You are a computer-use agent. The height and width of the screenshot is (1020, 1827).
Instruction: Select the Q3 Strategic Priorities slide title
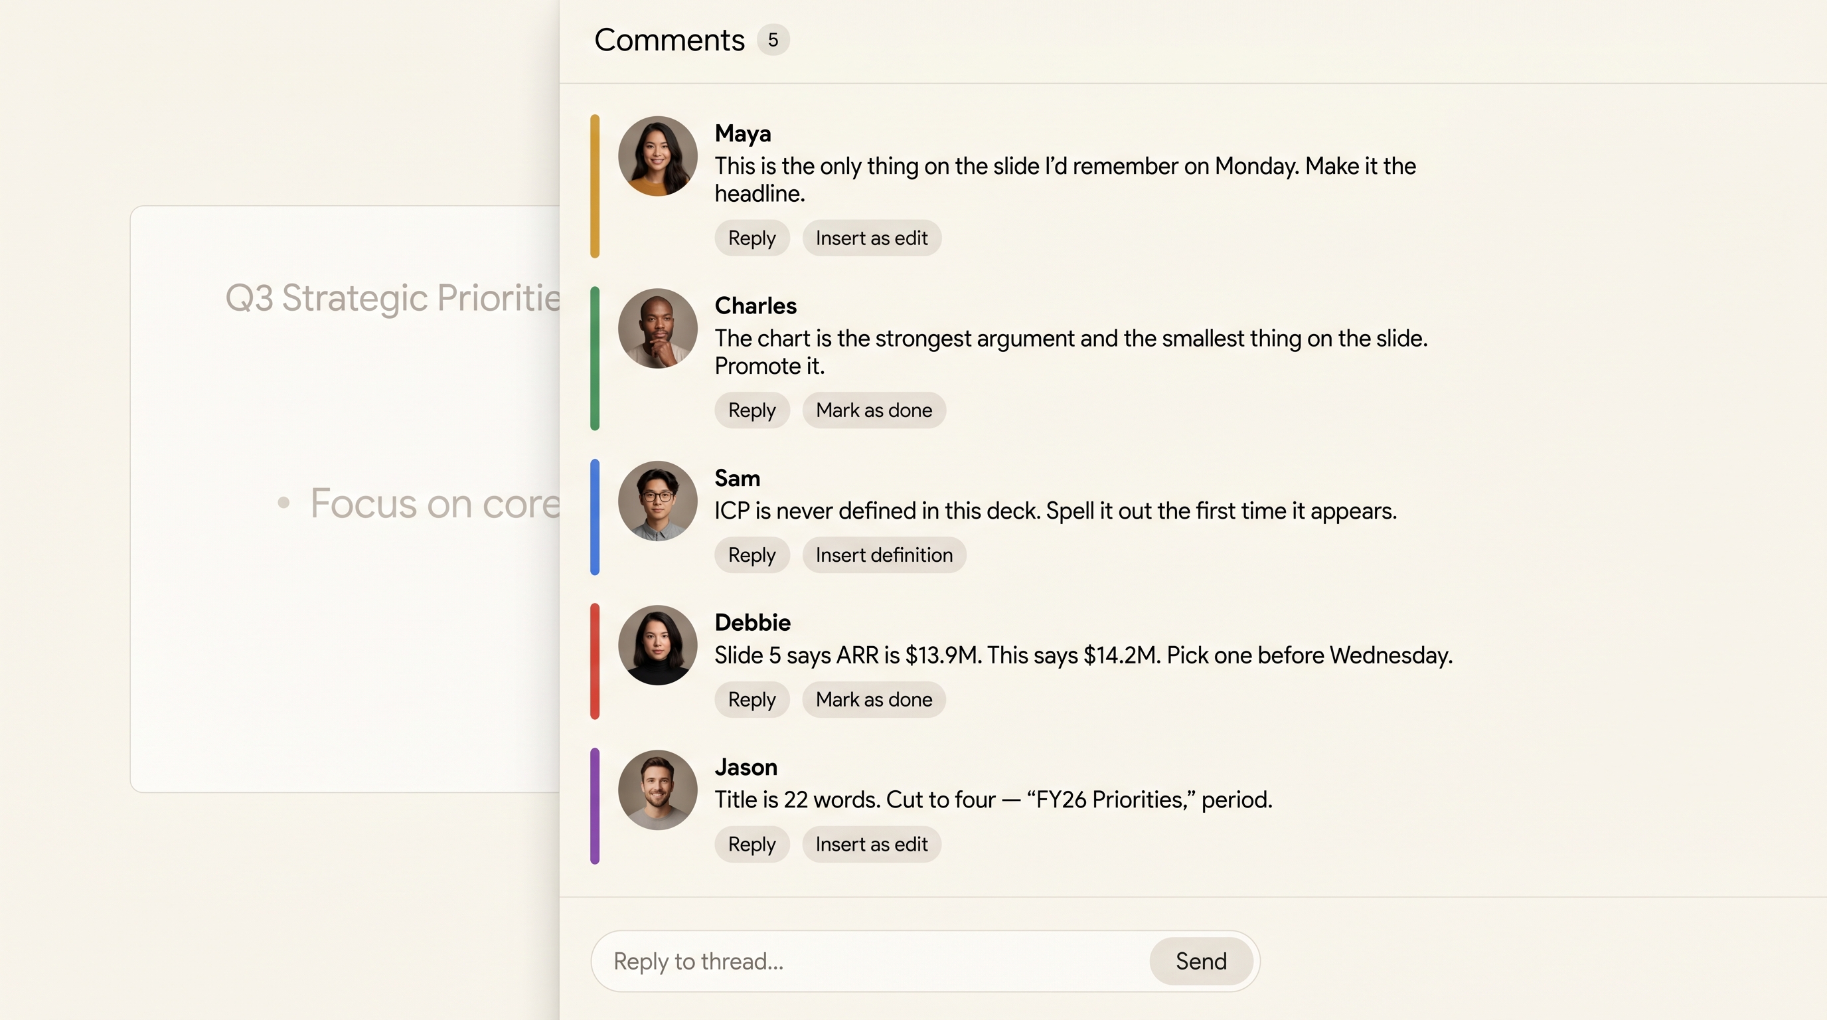tap(392, 298)
